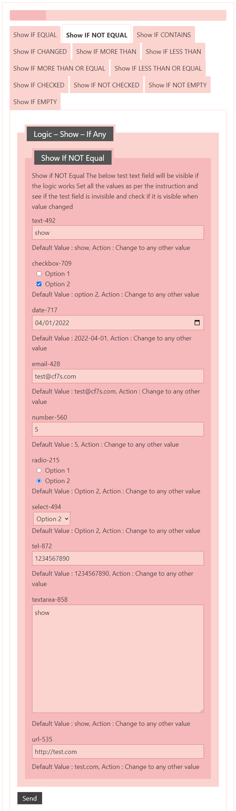The height and width of the screenshot is (811, 236).
Task: Open the Show IF CONTAINS tab
Action: pyautogui.click(x=164, y=35)
